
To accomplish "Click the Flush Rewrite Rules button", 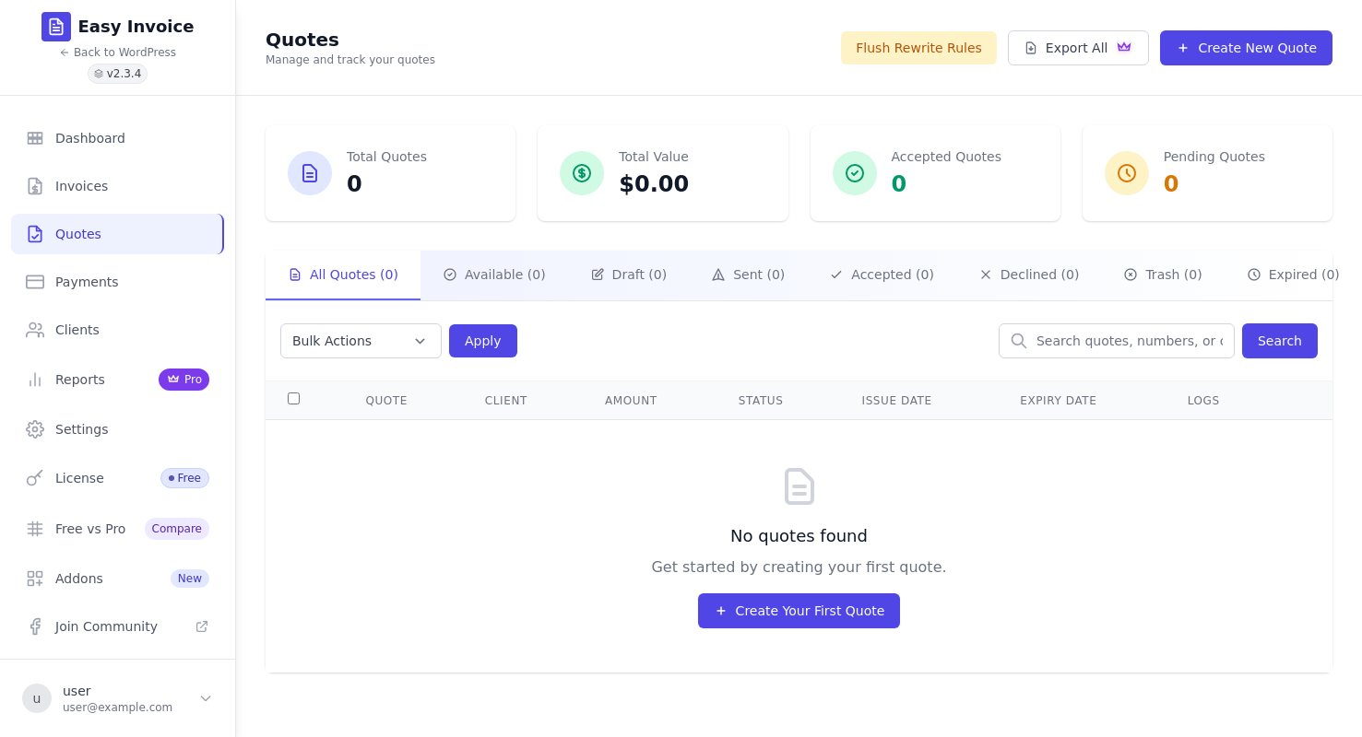I will (918, 48).
